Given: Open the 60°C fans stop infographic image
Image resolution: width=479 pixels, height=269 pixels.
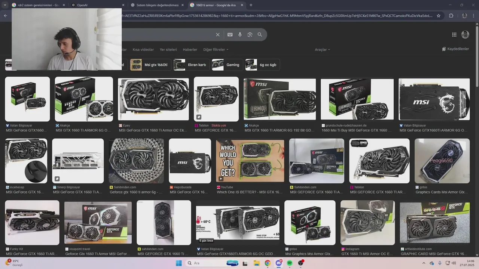Looking at the screenshot, I should (x=238, y=222).
